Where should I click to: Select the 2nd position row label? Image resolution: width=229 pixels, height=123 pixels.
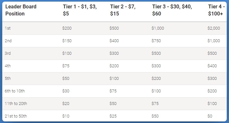pyautogui.click(x=8, y=41)
